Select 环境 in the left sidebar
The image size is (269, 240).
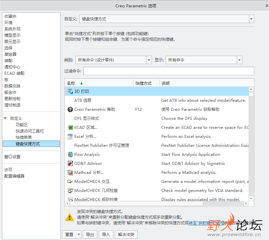[8, 23]
